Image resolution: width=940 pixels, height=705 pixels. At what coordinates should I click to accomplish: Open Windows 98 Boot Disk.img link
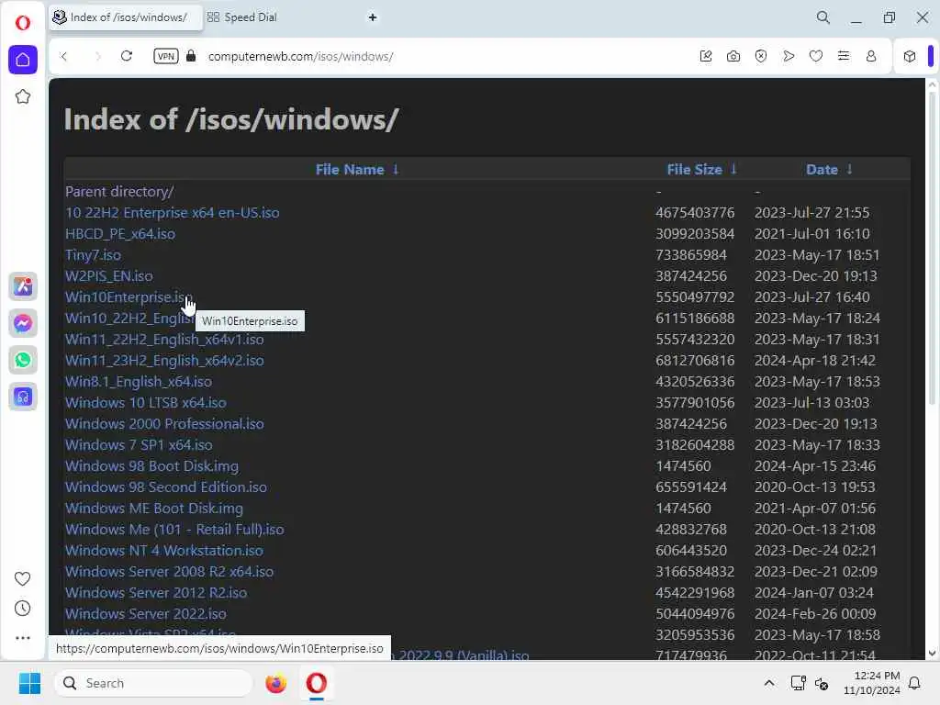pyautogui.click(x=151, y=465)
